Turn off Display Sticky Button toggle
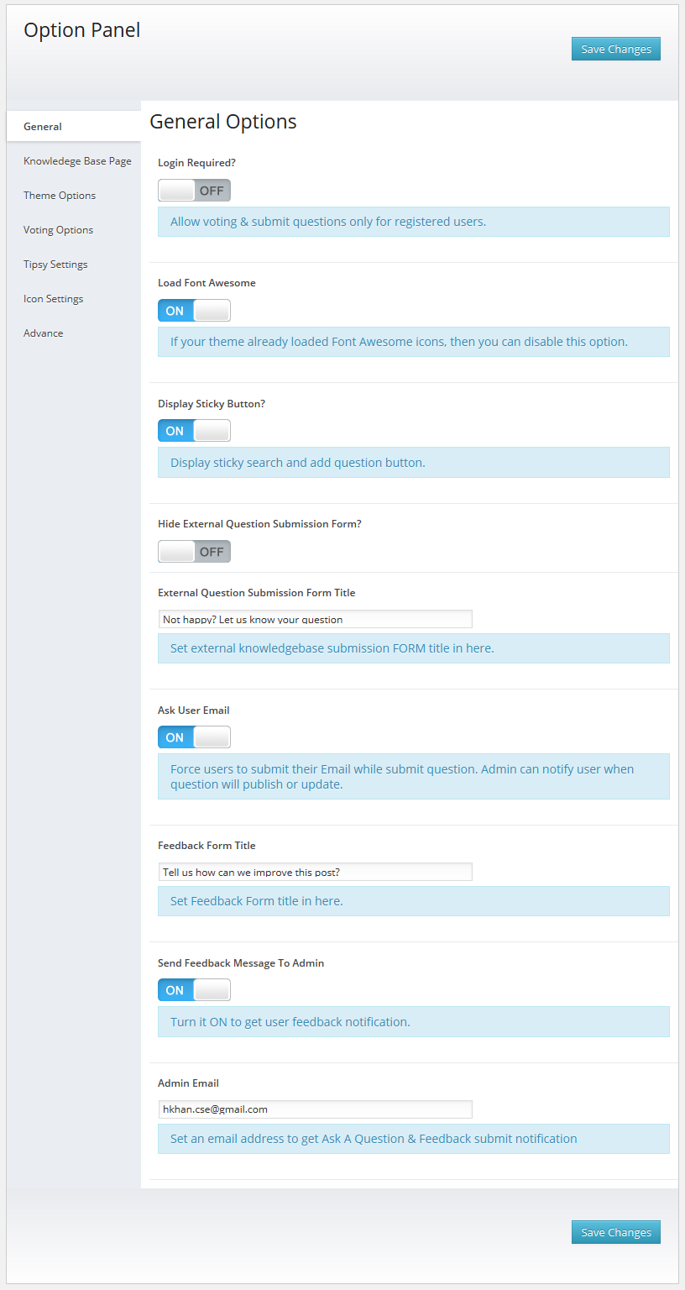Viewport: 685px width, 1290px height. (x=194, y=431)
